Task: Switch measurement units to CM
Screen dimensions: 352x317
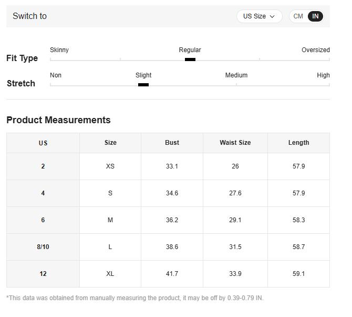Action: pos(298,16)
